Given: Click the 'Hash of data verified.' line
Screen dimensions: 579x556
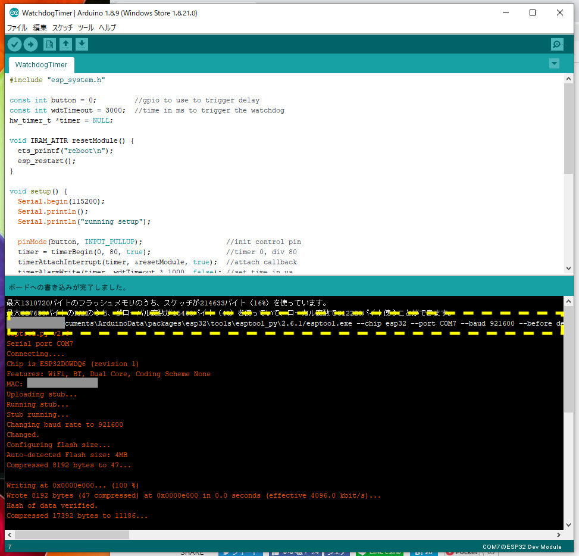Looking at the screenshot, I should (52, 506).
